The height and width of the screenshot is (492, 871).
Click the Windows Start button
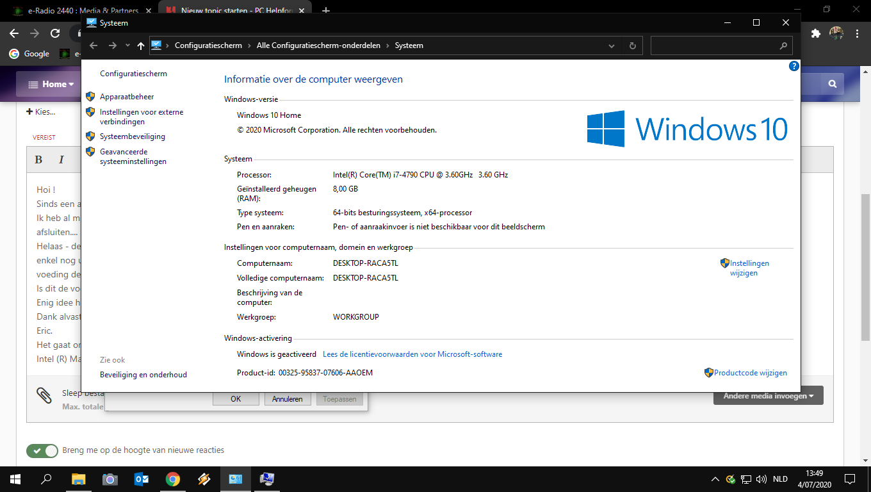tap(15, 479)
